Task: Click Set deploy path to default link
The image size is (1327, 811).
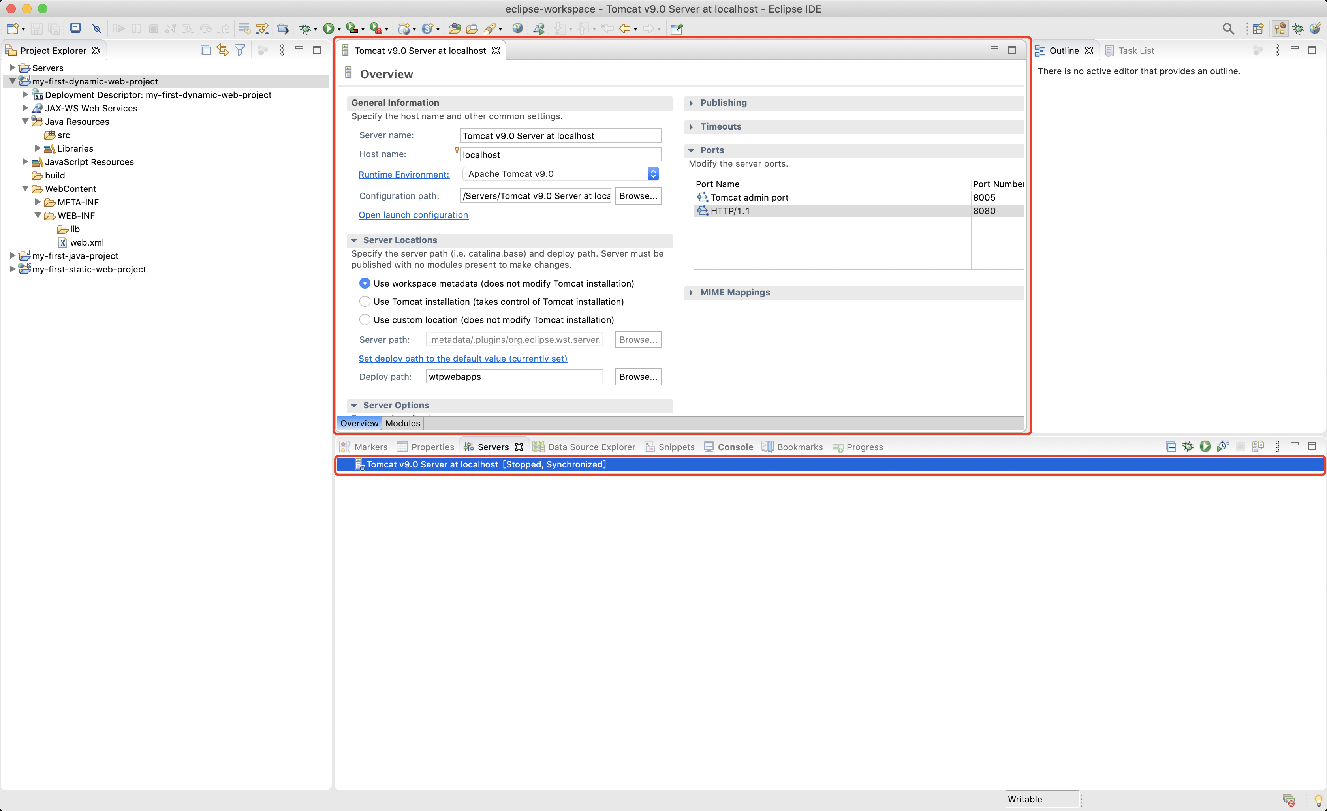Action: tap(462, 359)
